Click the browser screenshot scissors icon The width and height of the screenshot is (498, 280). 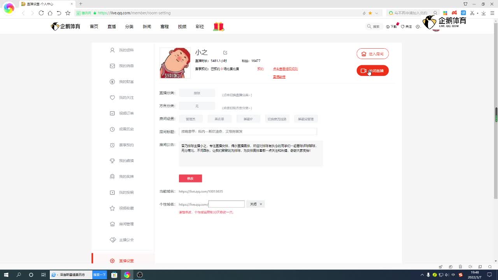(x=472, y=13)
